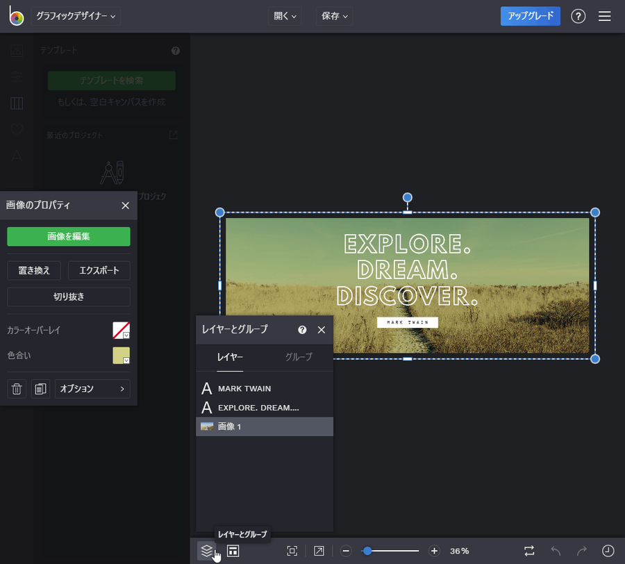Viewport: 625px width, 564px height.
Task: Open the 色合い color swatch
Action: click(121, 356)
